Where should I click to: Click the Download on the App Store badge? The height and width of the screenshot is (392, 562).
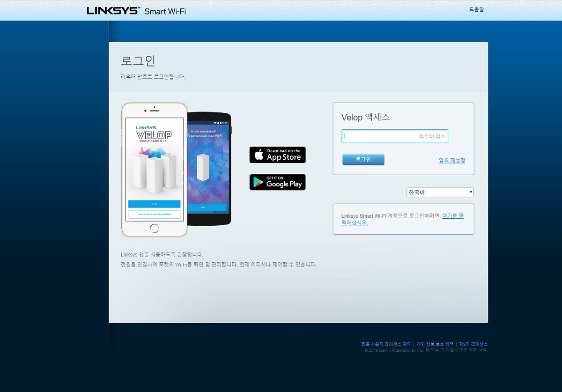(277, 155)
